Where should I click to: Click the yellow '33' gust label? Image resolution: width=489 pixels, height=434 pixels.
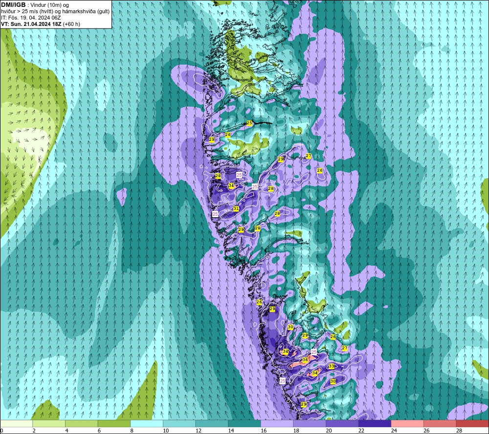(x=331, y=366)
